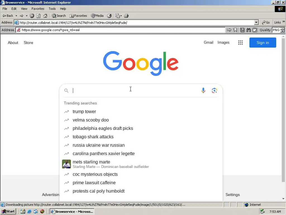The width and height of the screenshot is (286, 215).
Task: Click the Refresh page icon
Action: [x=39, y=16]
